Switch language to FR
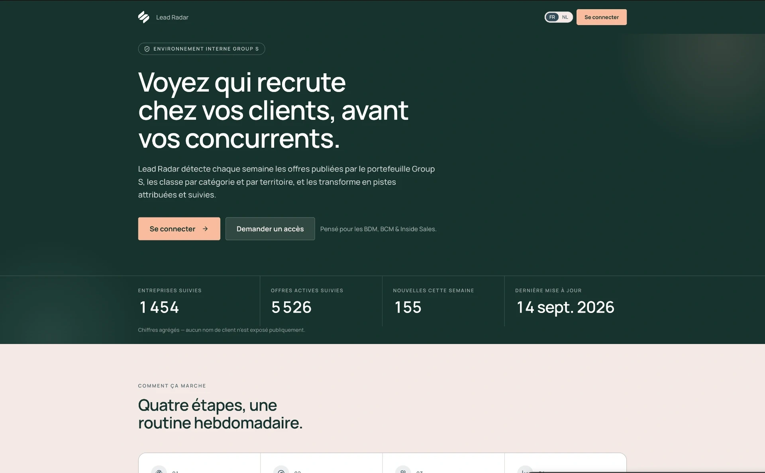Screen dimensions: 765x473 (x=552, y=17)
